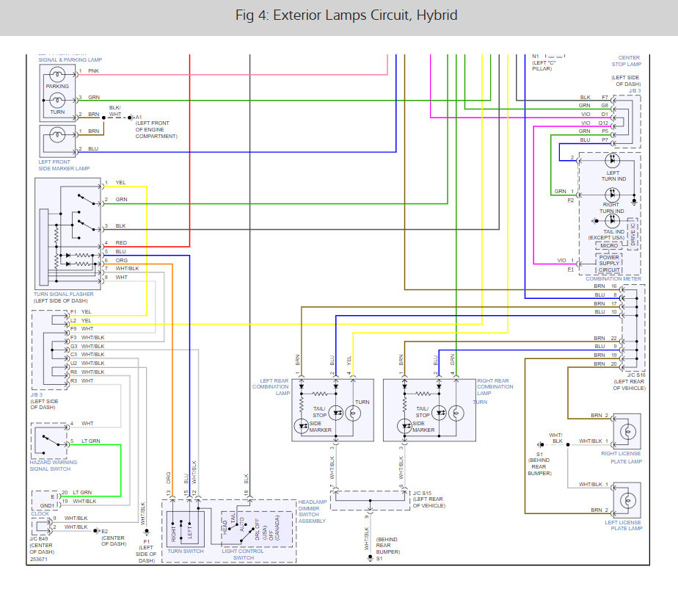Select the left front side marker lamp bulb
678x589 pixels.
(57, 135)
